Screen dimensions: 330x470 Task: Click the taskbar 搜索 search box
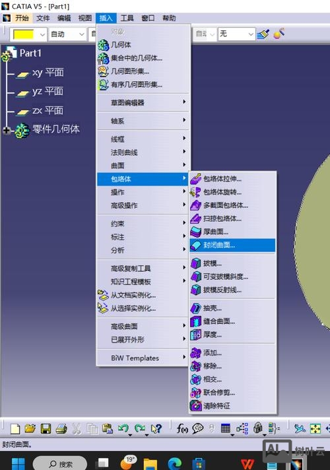tap(60, 463)
